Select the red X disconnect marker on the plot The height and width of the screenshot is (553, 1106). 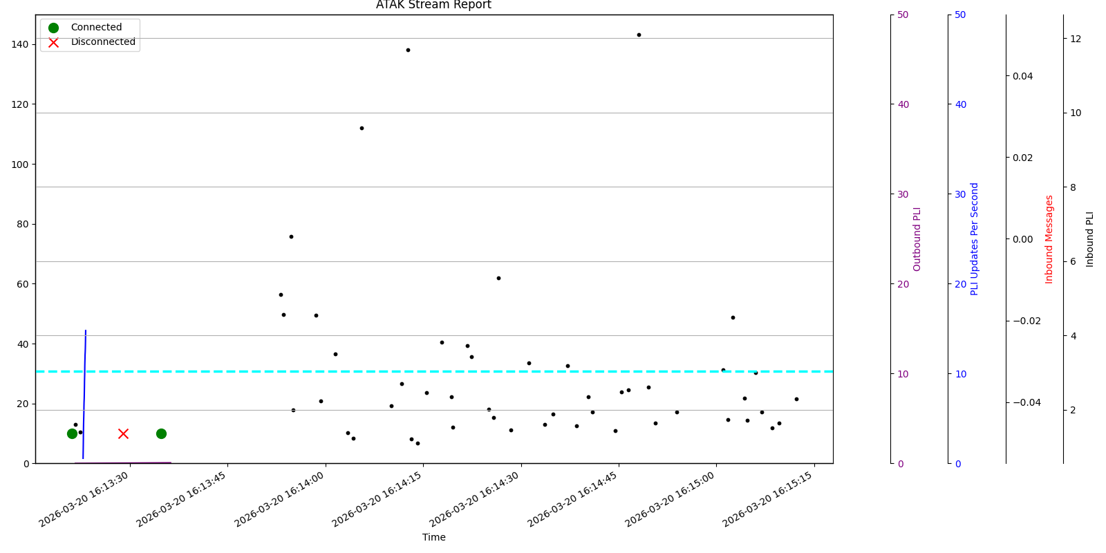coord(123,433)
